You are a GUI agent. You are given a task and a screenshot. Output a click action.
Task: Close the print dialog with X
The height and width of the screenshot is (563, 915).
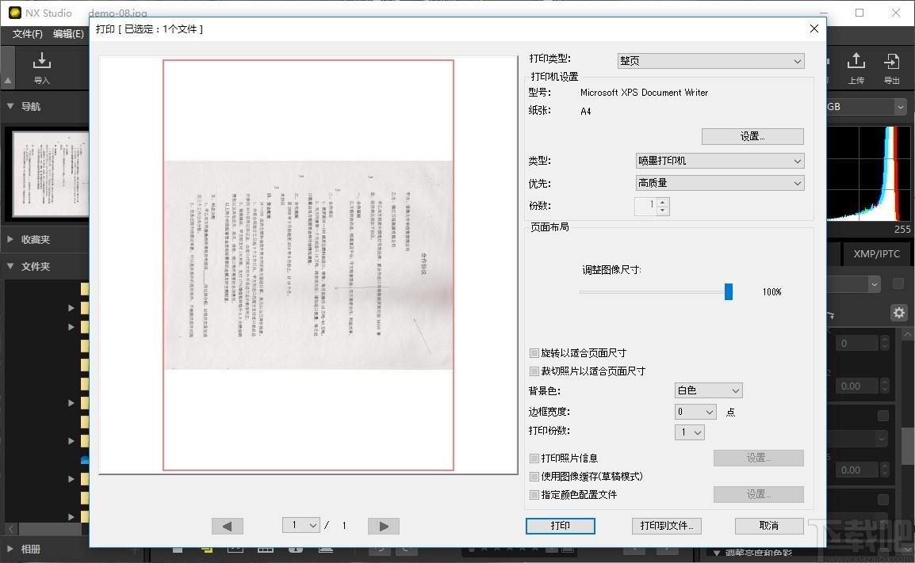[x=814, y=29]
